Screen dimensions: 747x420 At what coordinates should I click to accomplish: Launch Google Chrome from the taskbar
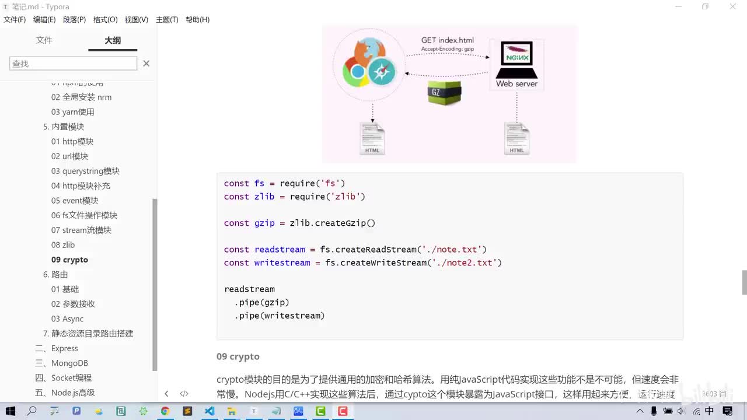[165, 411]
